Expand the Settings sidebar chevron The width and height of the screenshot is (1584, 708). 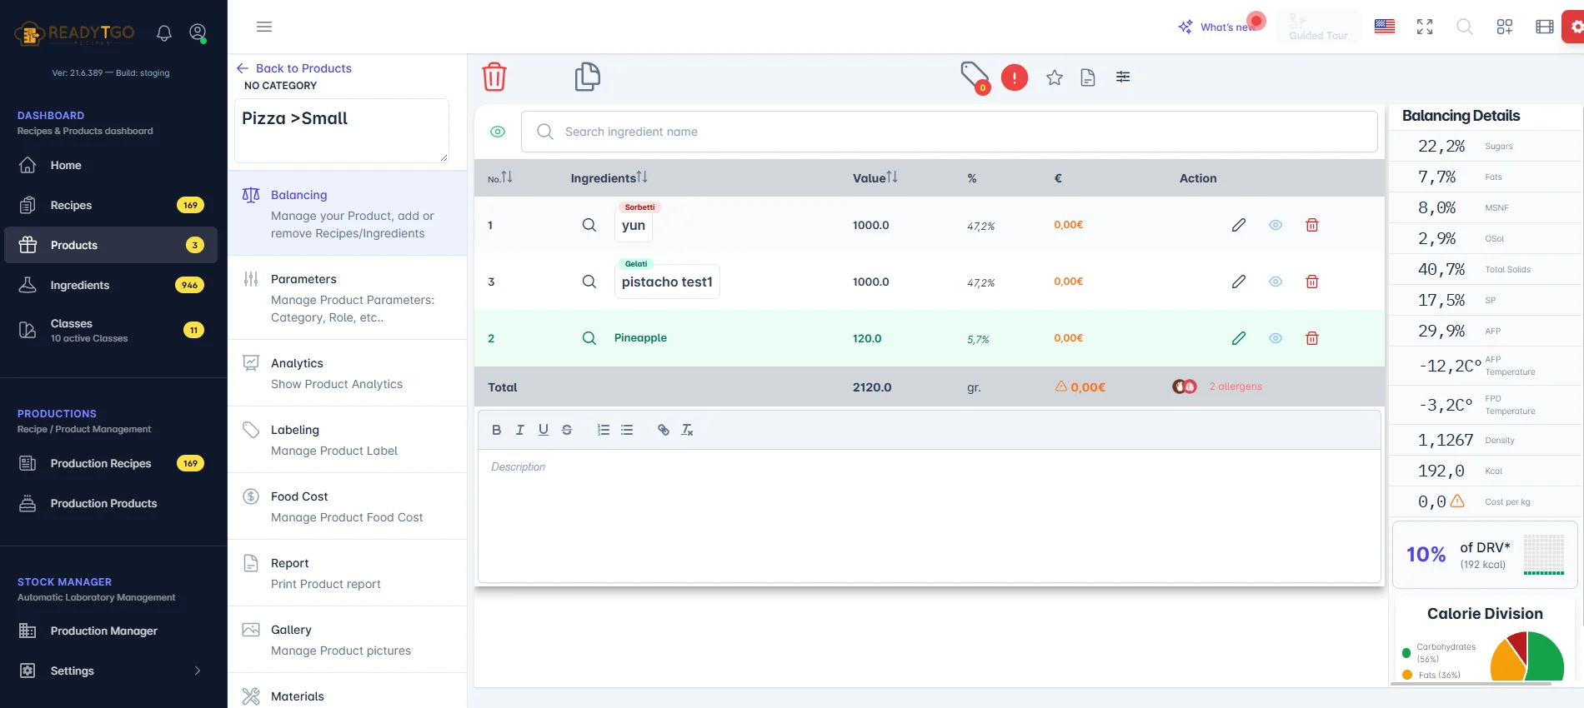click(198, 671)
